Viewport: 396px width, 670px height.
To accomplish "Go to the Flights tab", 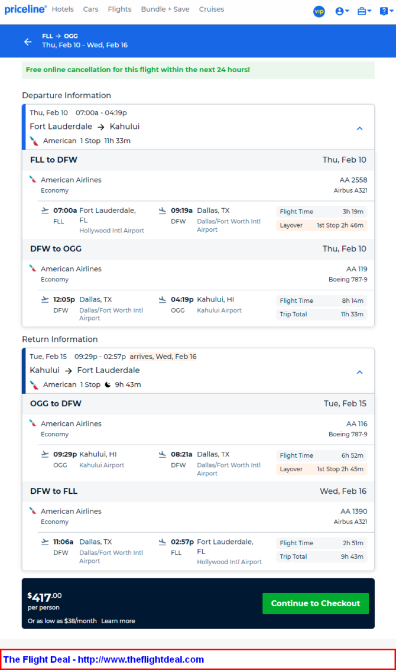I will 119,9.
